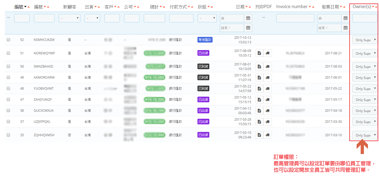Click the green total amount badge for order 49

154,78
